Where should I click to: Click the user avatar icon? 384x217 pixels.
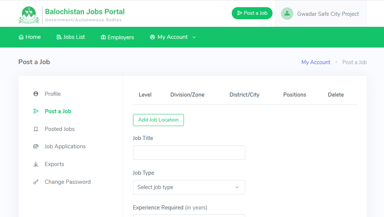coord(287,14)
